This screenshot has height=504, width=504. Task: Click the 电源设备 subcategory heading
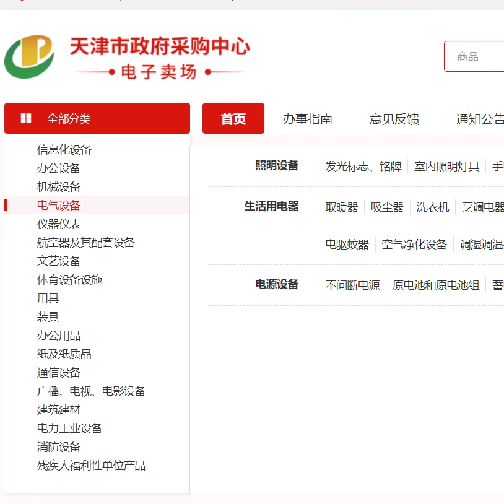click(277, 284)
